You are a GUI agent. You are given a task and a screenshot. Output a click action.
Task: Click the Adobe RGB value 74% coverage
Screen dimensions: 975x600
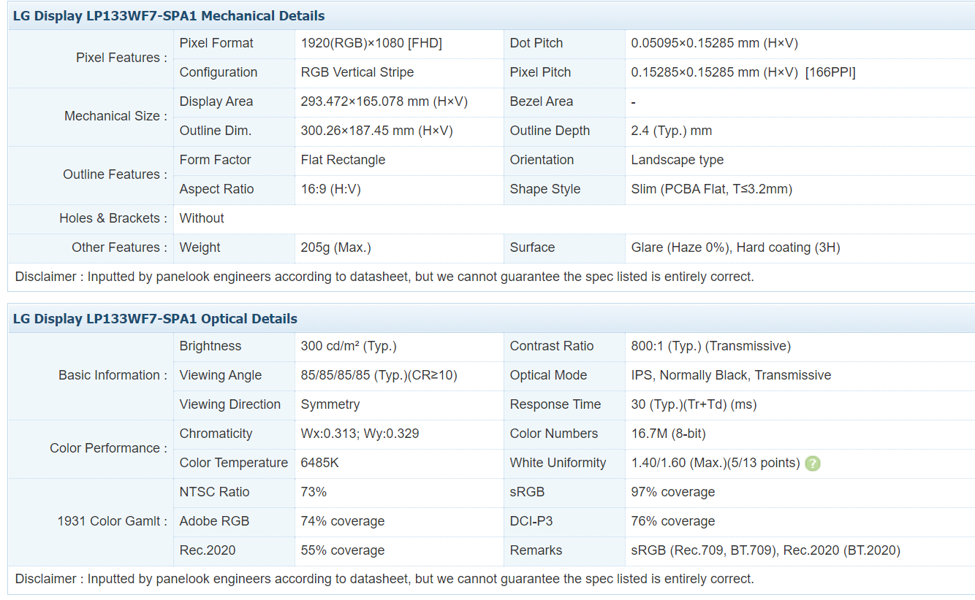tap(342, 521)
